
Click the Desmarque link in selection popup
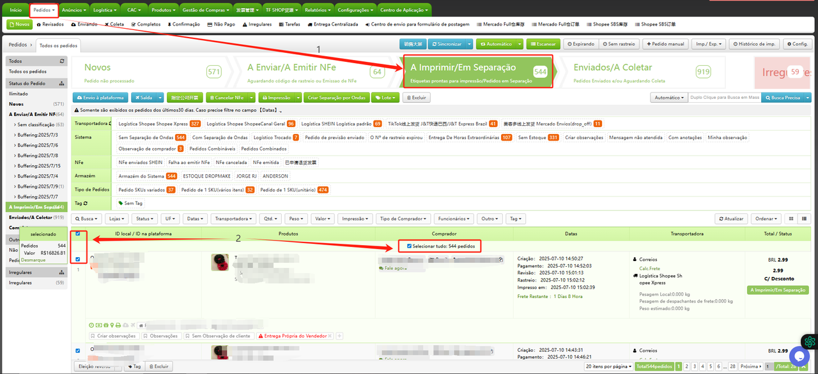pyautogui.click(x=33, y=260)
